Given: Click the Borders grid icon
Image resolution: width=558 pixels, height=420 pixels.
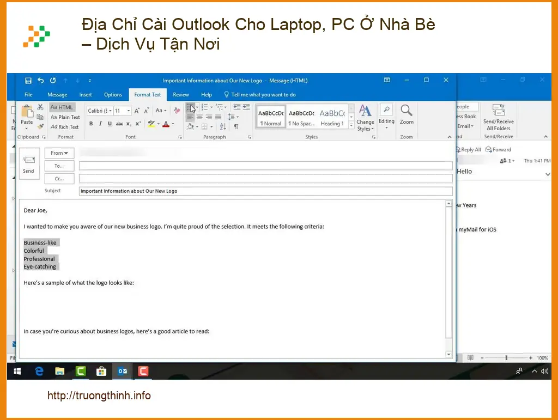Looking at the screenshot, I should (x=205, y=126).
